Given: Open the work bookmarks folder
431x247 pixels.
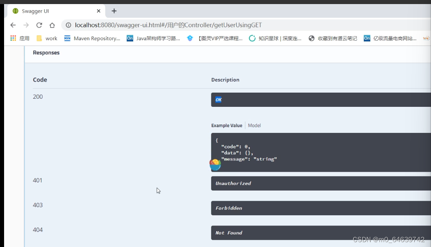Looking at the screenshot, I should pyautogui.click(x=47, y=38).
